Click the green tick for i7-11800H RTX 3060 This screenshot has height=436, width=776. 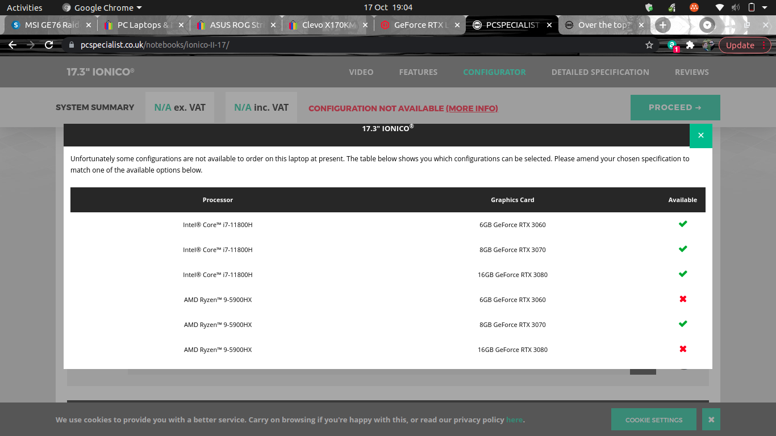[x=683, y=224]
